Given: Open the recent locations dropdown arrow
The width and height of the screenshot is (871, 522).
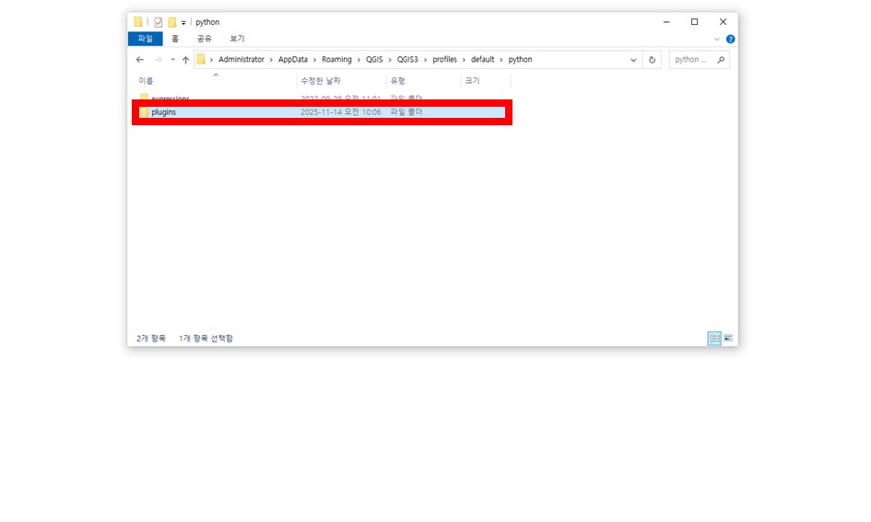Looking at the screenshot, I should coord(172,60).
